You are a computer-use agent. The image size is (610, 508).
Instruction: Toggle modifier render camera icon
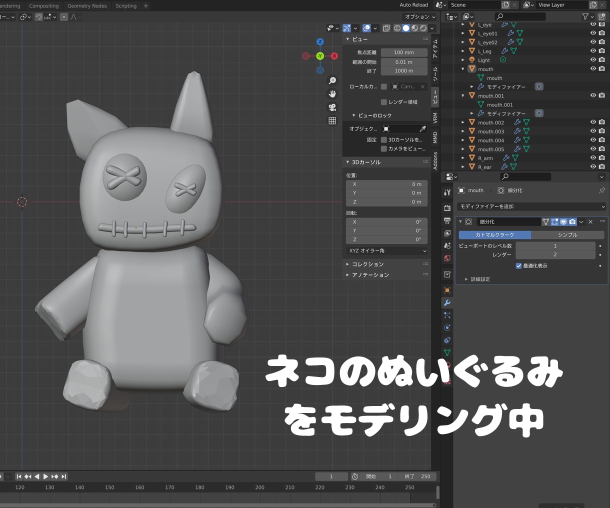[x=572, y=221]
